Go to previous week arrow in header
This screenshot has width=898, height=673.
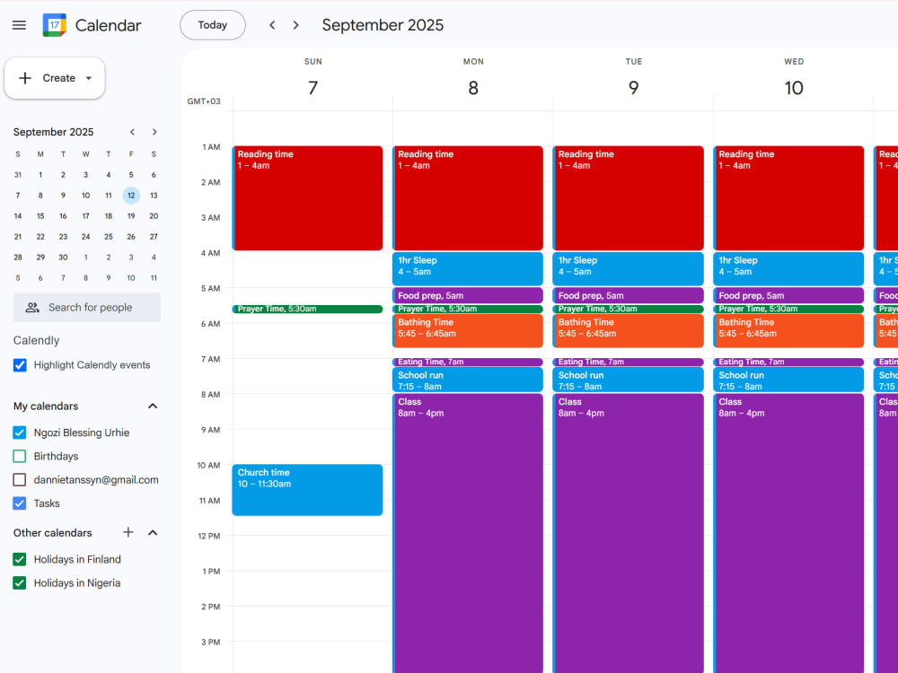(273, 25)
